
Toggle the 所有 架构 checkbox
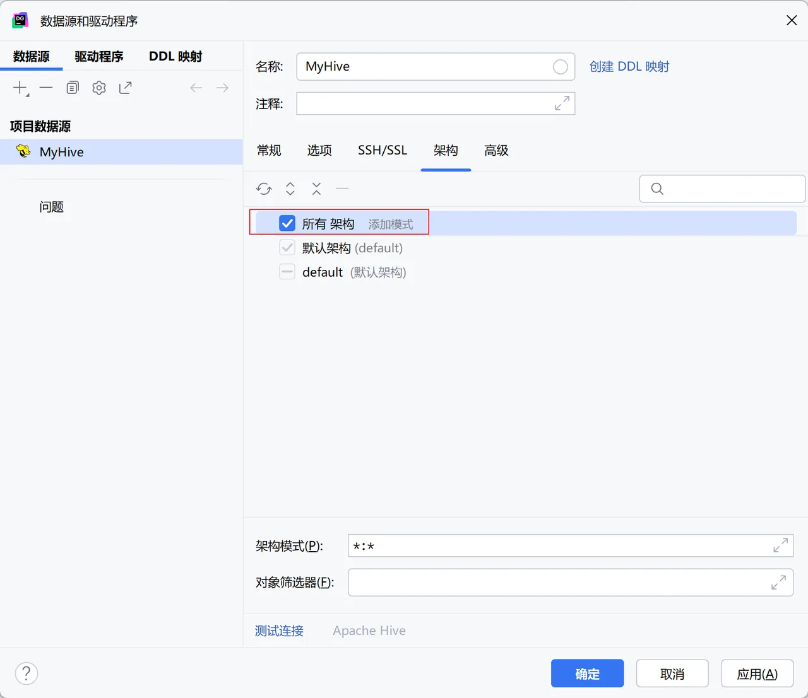(x=287, y=223)
